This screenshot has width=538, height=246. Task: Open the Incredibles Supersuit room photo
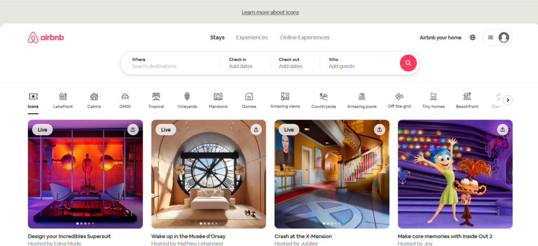tap(86, 174)
